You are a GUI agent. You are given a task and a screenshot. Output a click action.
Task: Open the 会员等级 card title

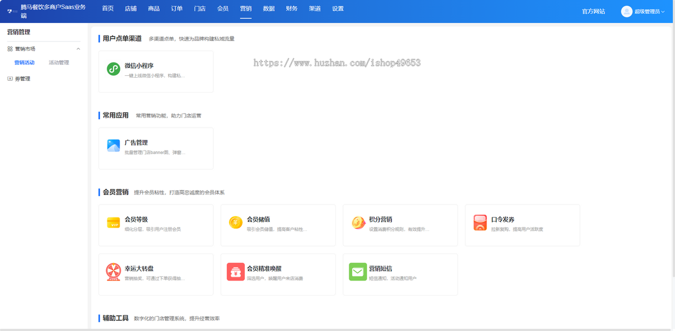click(136, 219)
